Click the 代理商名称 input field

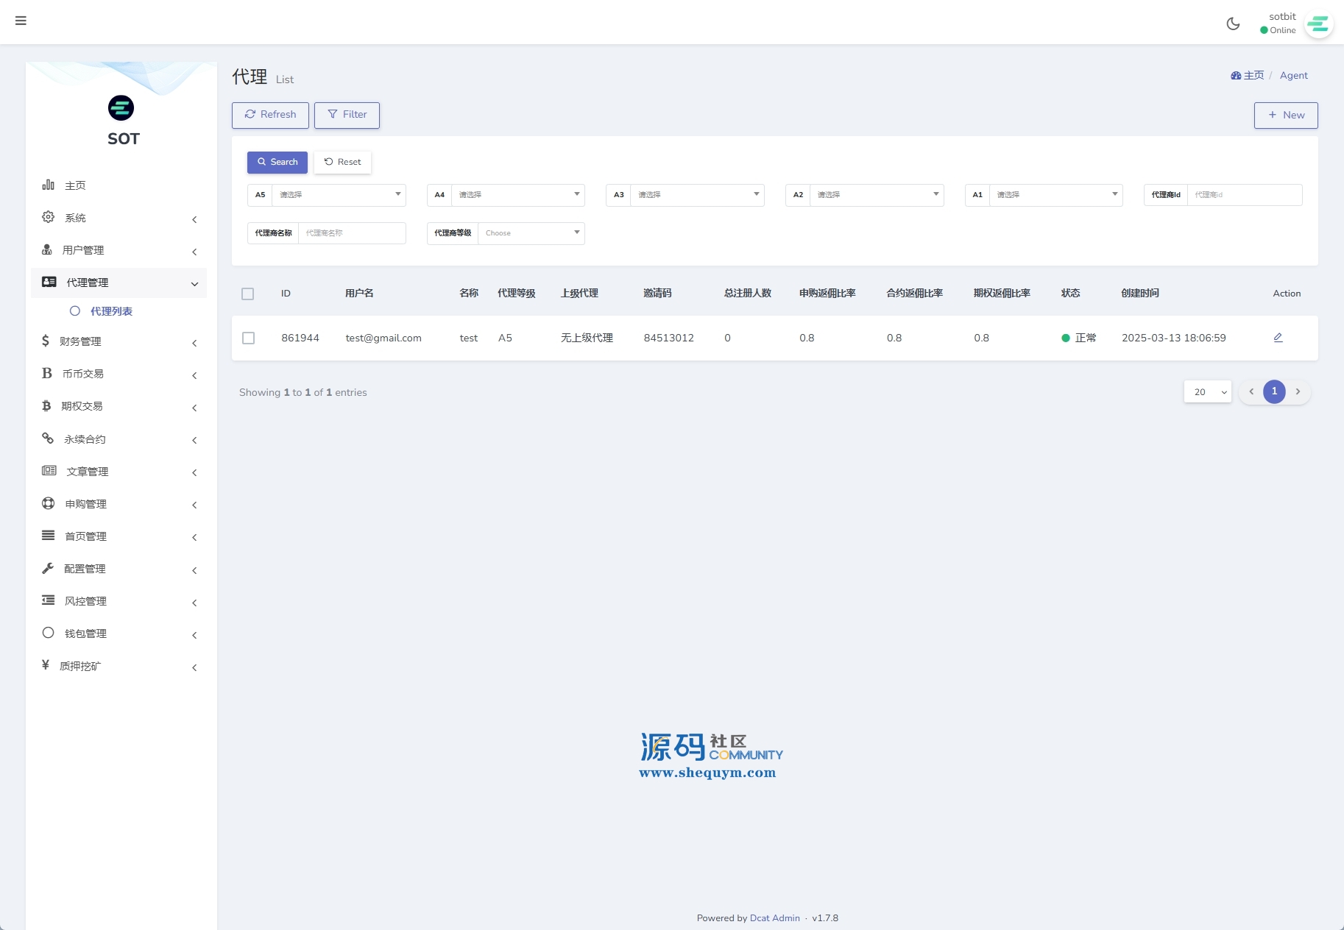[x=352, y=233]
